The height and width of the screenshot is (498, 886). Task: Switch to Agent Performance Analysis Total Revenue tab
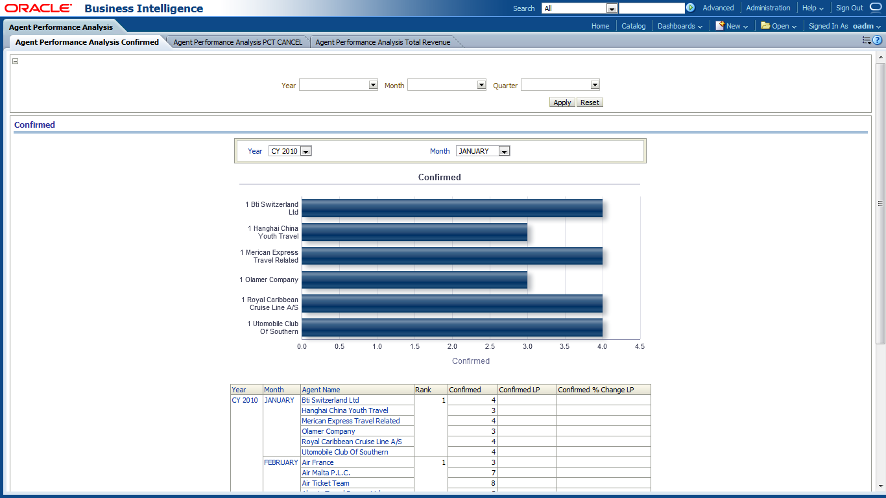383,42
